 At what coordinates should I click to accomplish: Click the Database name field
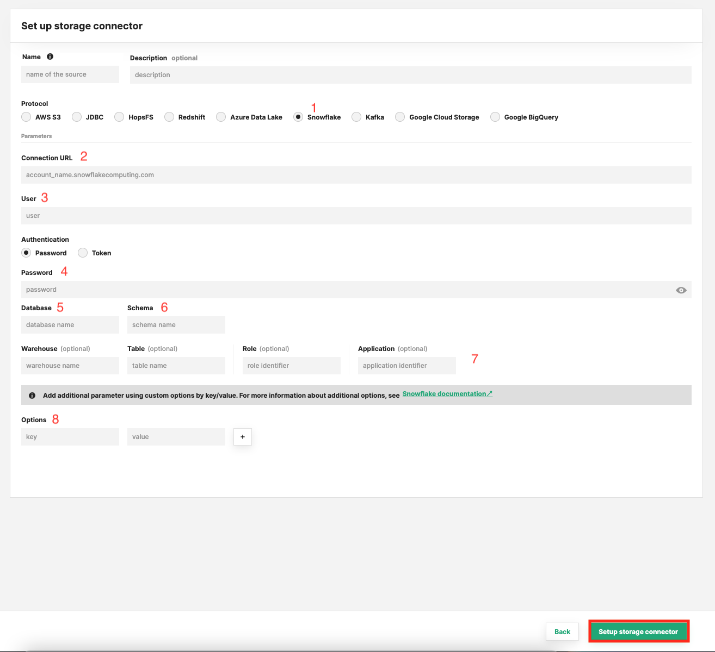70,325
